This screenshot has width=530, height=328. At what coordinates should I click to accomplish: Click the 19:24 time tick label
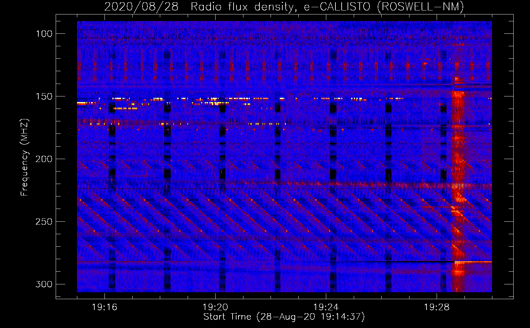pyautogui.click(x=326, y=307)
